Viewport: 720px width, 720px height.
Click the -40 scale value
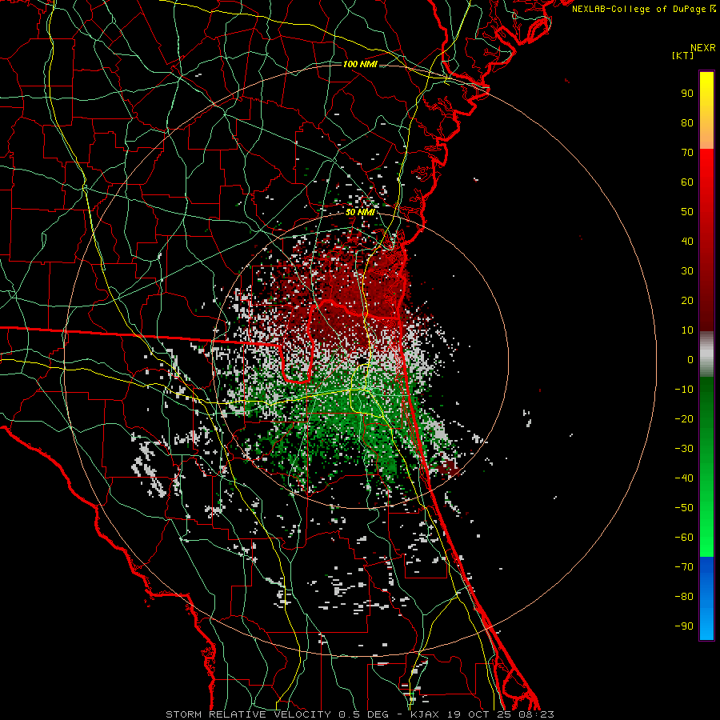click(x=684, y=478)
